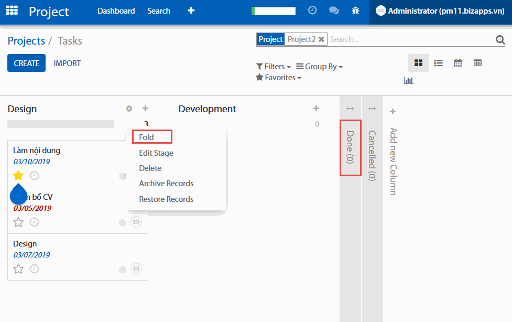Unfold the Done column
Image resolution: width=512 pixels, height=322 pixels.
coord(350,147)
